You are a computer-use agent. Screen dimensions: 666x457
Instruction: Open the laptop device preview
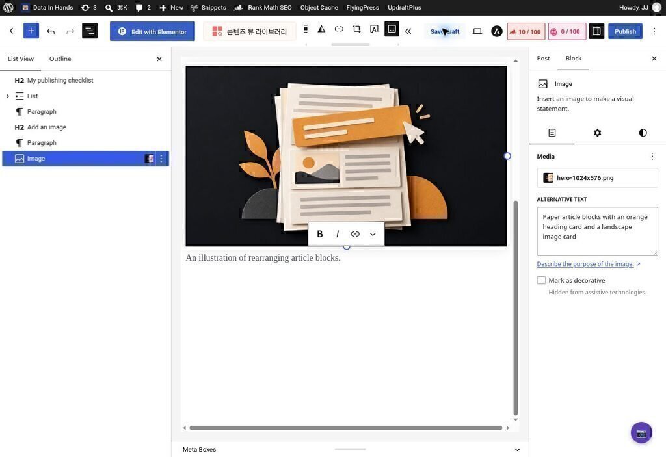[477, 31]
